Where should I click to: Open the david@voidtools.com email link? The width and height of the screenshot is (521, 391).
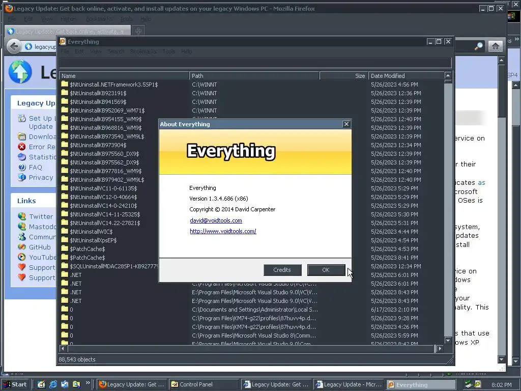tap(216, 220)
